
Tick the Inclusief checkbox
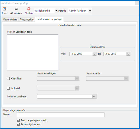pos(8,88)
